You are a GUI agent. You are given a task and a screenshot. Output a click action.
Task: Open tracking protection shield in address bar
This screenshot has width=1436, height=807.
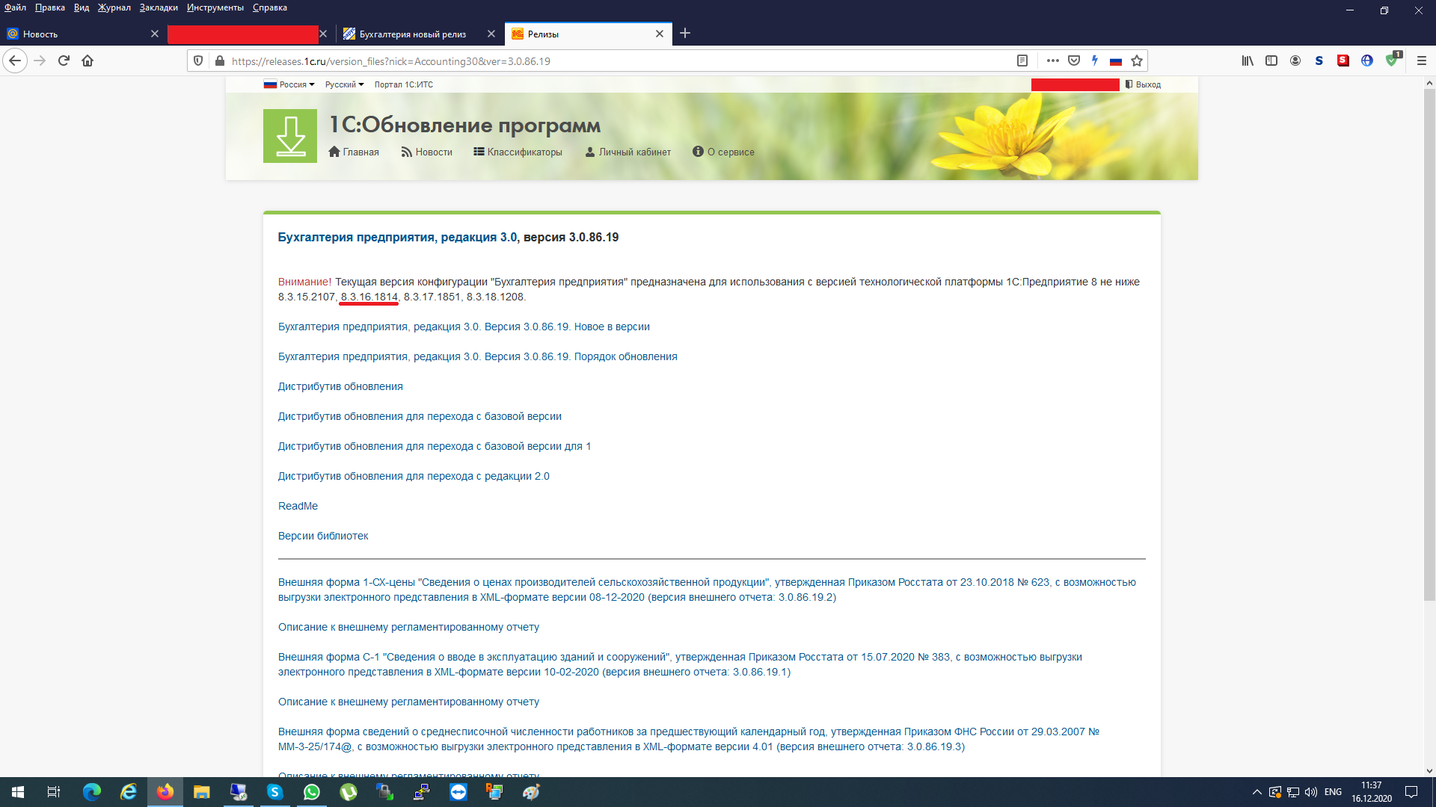coord(198,61)
